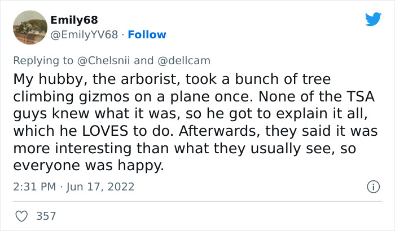This screenshot has height=231, width=395.
Task: Open the tweet info icon
Action: (x=372, y=186)
